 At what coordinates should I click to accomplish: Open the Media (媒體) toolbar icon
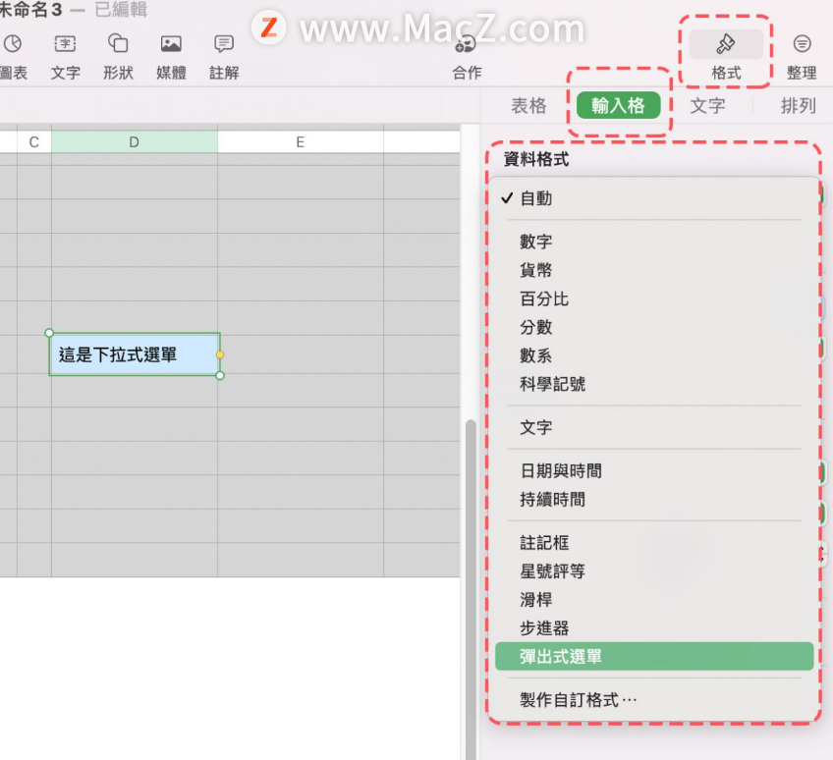tap(171, 43)
